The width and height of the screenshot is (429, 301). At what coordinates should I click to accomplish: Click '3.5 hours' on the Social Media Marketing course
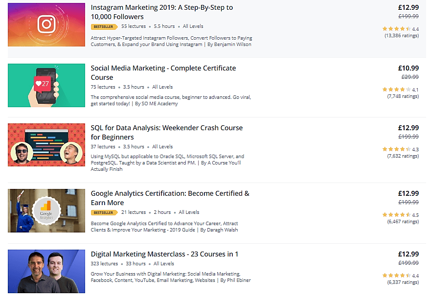[134, 87]
